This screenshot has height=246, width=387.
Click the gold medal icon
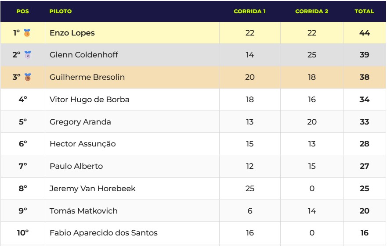coord(27,33)
